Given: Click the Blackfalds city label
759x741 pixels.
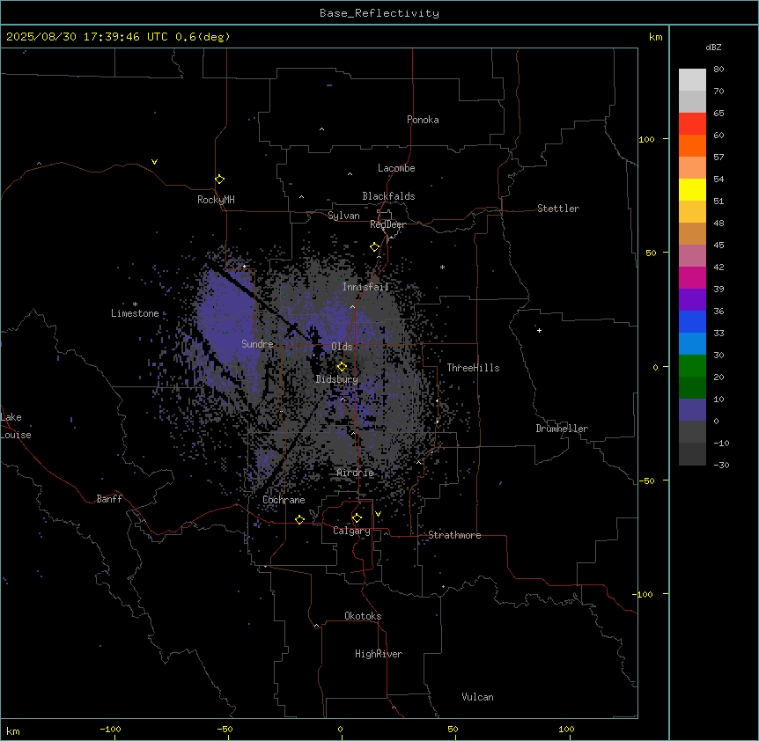Looking at the screenshot, I should tap(388, 196).
